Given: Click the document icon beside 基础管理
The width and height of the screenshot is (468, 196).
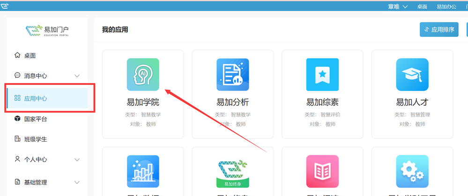Looking at the screenshot, I should coord(17,182).
